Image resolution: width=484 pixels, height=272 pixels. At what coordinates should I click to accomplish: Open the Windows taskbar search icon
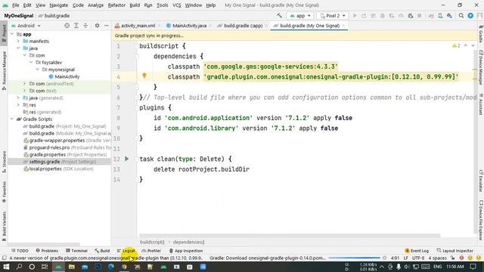[19, 267]
